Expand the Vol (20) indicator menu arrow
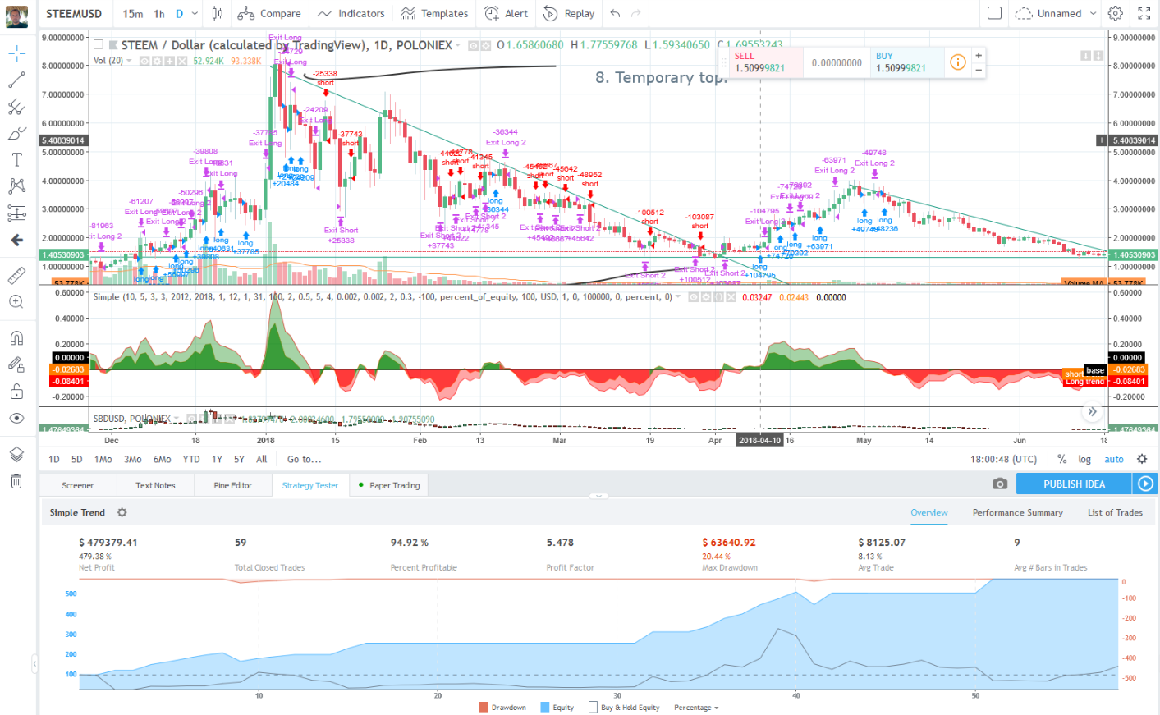The height and width of the screenshot is (715, 1160). click(x=130, y=61)
